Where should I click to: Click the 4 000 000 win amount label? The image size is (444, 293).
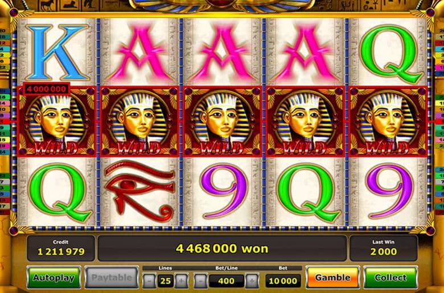click(x=47, y=89)
